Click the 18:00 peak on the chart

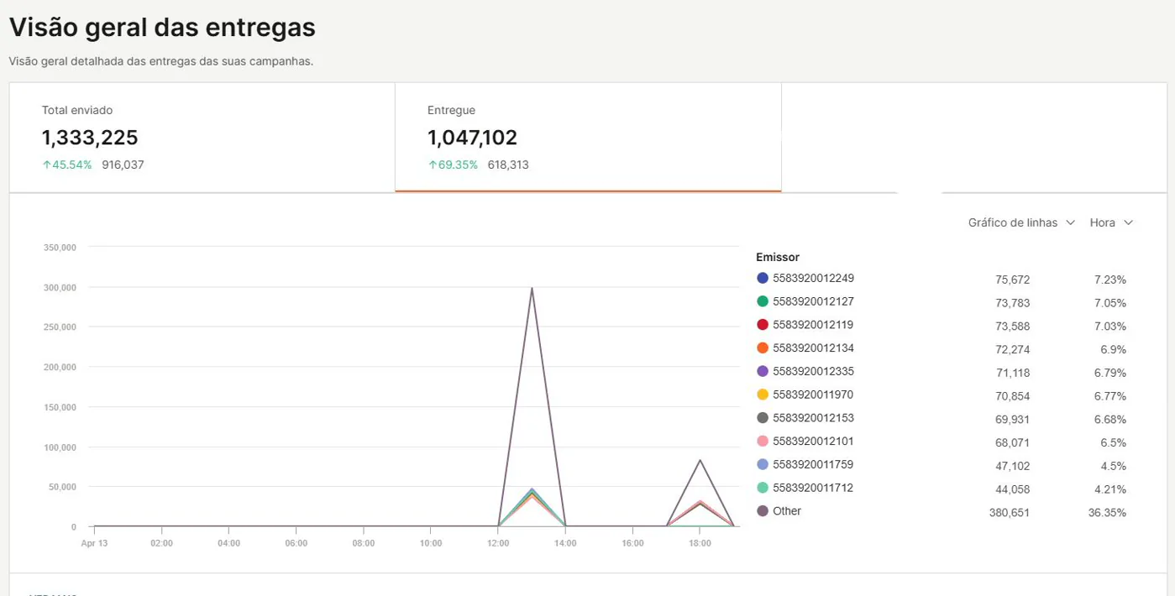pos(700,460)
